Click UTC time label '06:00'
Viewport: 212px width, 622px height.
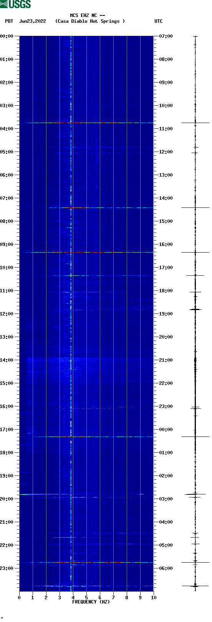point(166,568)
